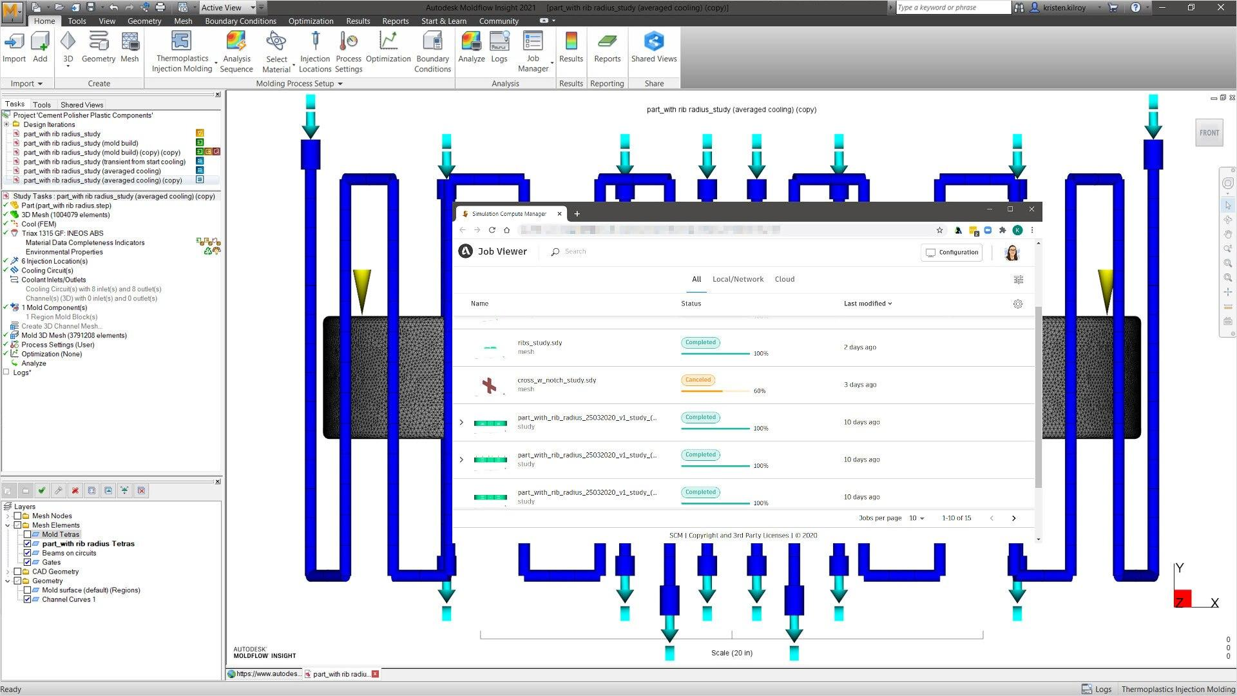The image size is (1237, 696).
Task: Open the filter sliders icon in Job Viewer
Action: (1019, 280)
